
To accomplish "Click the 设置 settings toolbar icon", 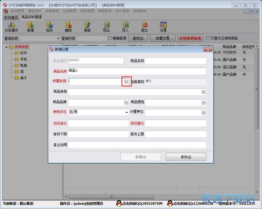I will [163, 27].
